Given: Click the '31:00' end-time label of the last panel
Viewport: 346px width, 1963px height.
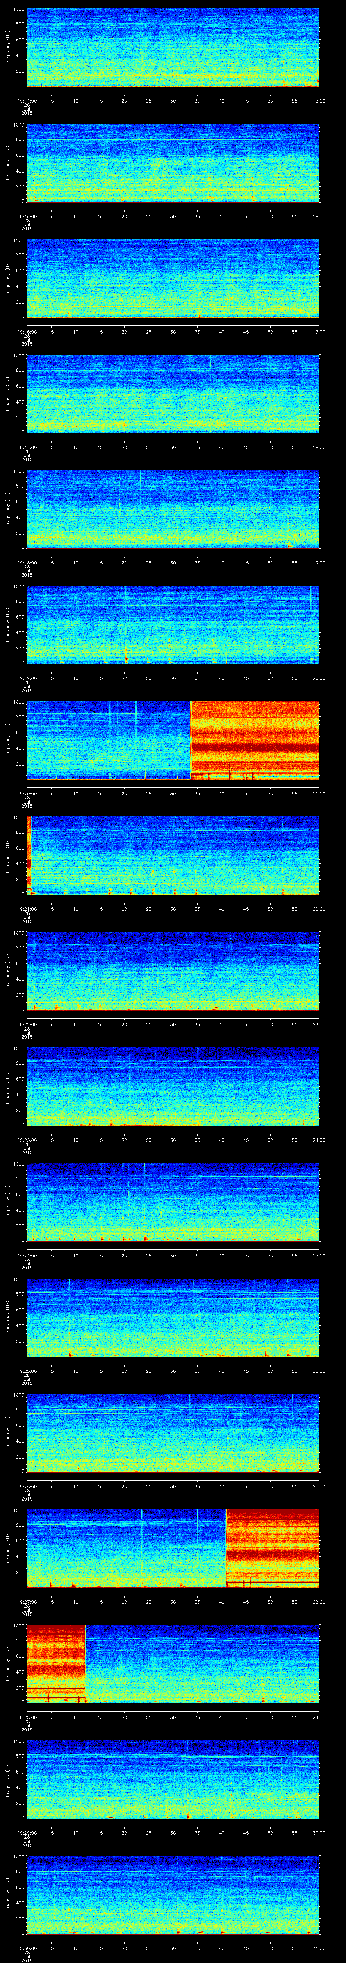Looking at the screenshot, I should point(319,1948).
